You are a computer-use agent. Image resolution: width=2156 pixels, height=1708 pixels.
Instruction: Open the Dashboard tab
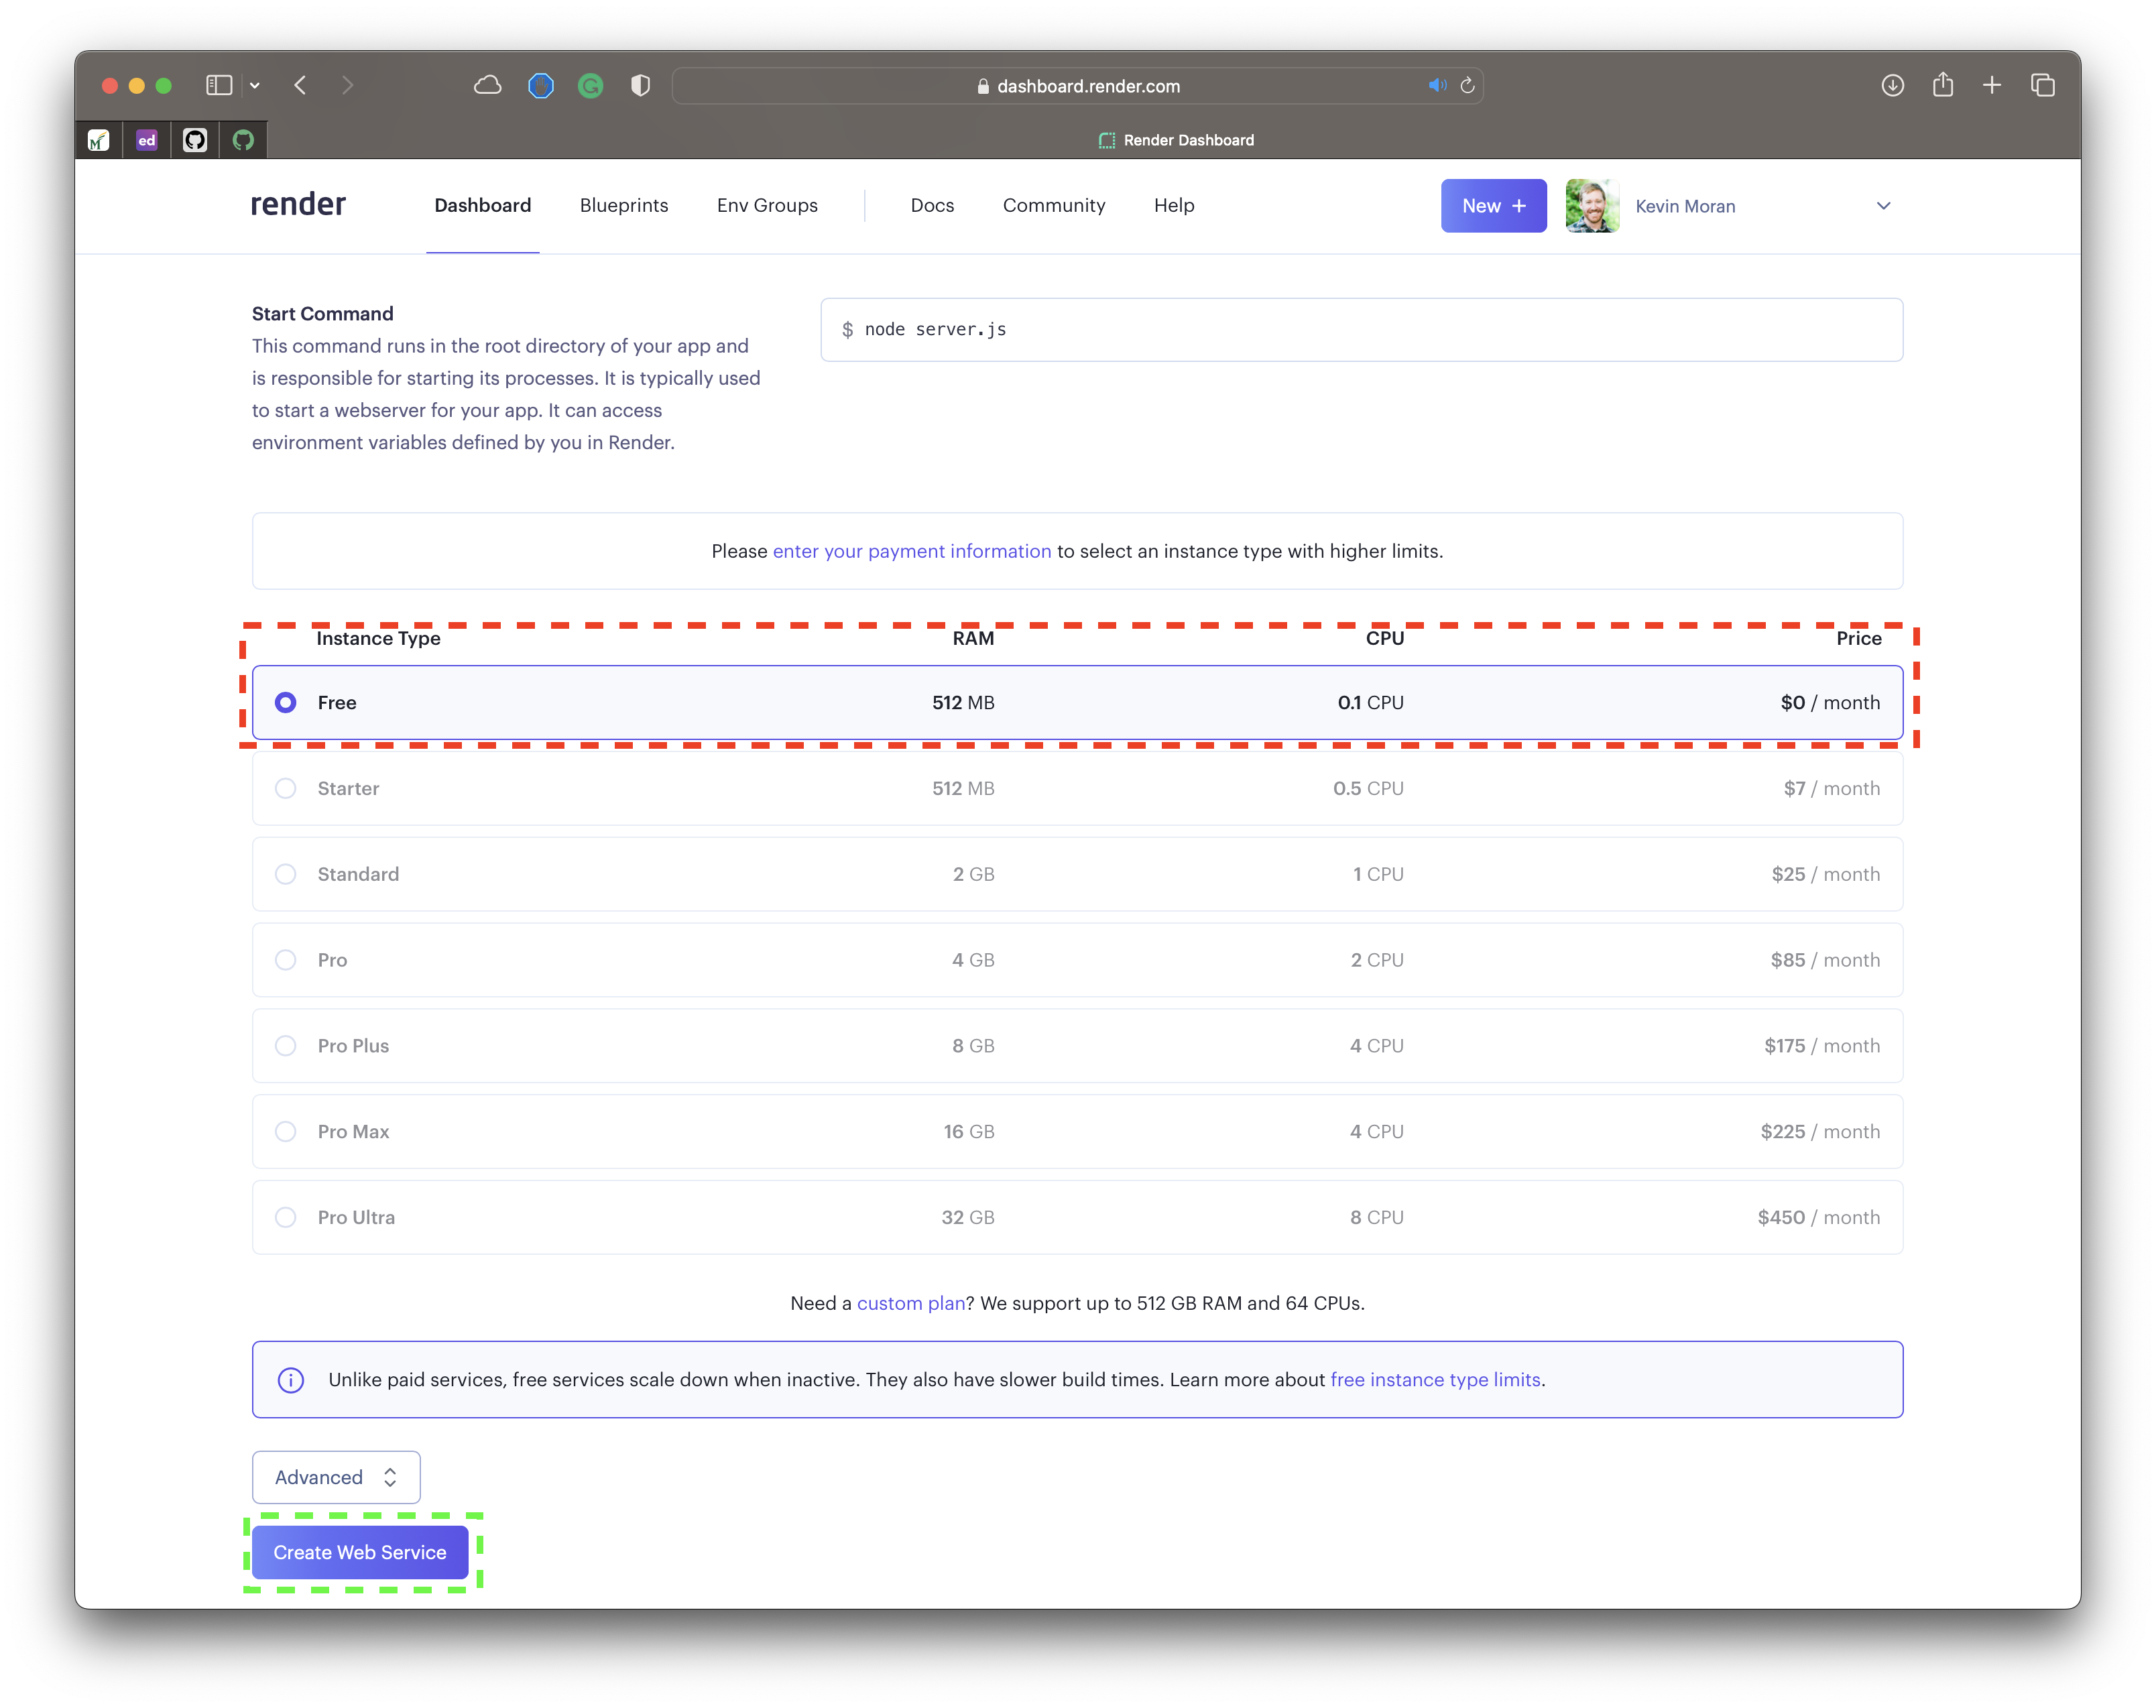point(483,205)
